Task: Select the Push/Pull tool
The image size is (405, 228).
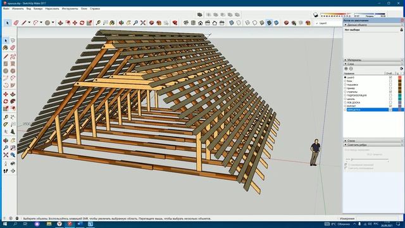Action: [61, 23]
